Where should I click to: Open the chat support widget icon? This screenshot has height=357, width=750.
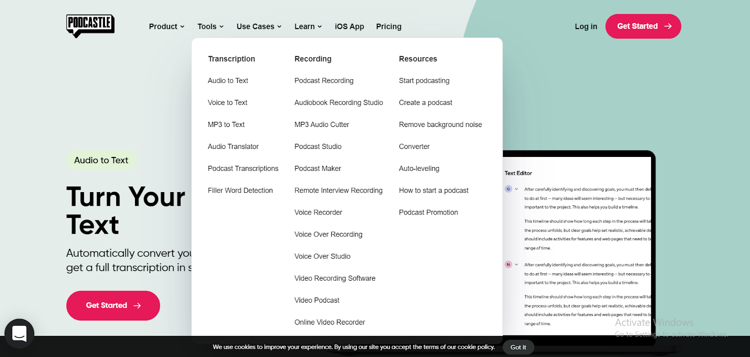point(19,334)
